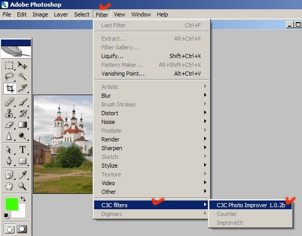This screenshot has width=302, height=236.
Task: Expand the Sharpen filter submenu
Action: [x=152, y=148]
